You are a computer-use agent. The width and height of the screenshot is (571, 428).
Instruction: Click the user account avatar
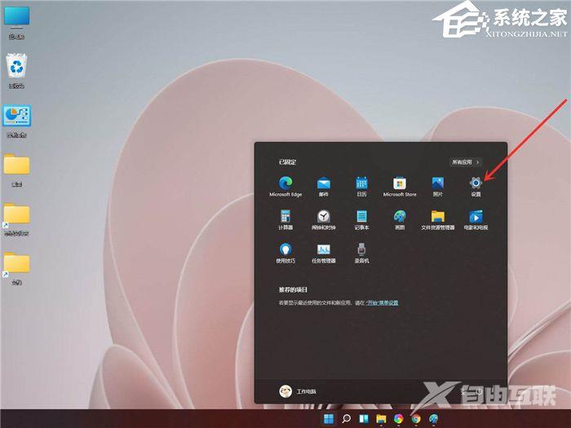click(285, 391)
